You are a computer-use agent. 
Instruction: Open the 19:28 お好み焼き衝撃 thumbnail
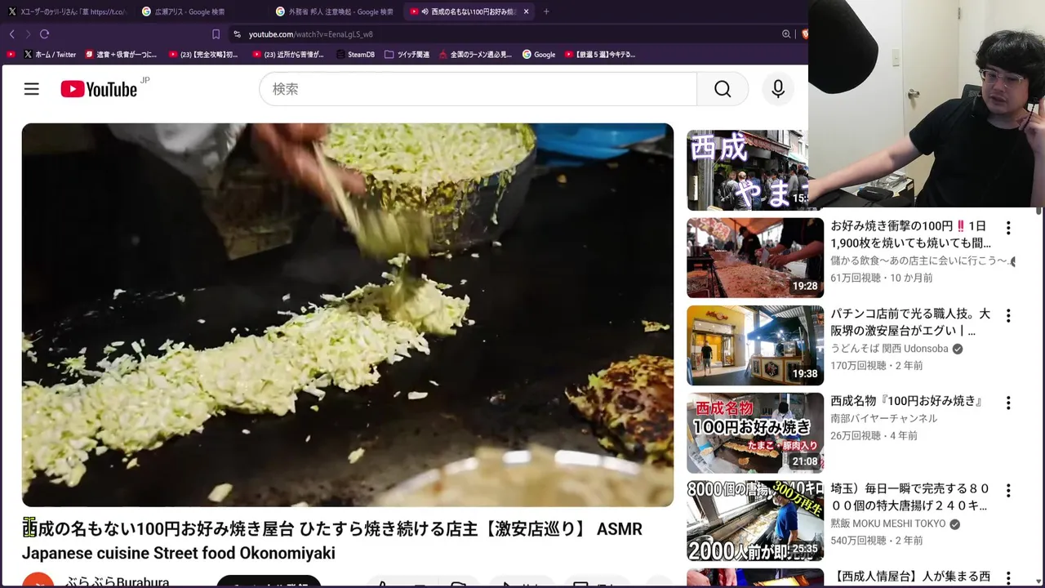755,257
